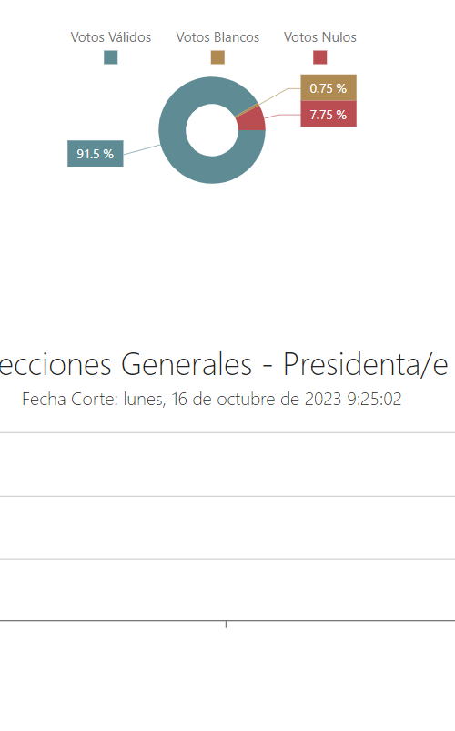The height and width of the screenshot is (731, 455).
Task: Click the Votos Blancos legend text
Action: click(x=217, y=37)
